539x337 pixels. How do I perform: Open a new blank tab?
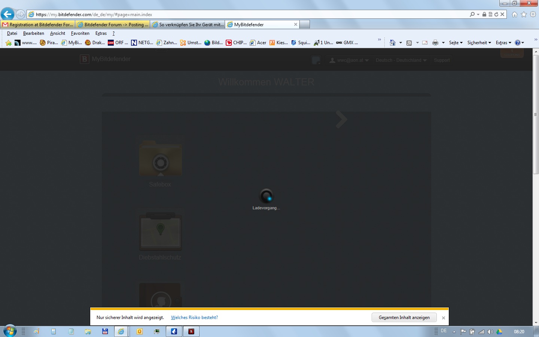305,24
